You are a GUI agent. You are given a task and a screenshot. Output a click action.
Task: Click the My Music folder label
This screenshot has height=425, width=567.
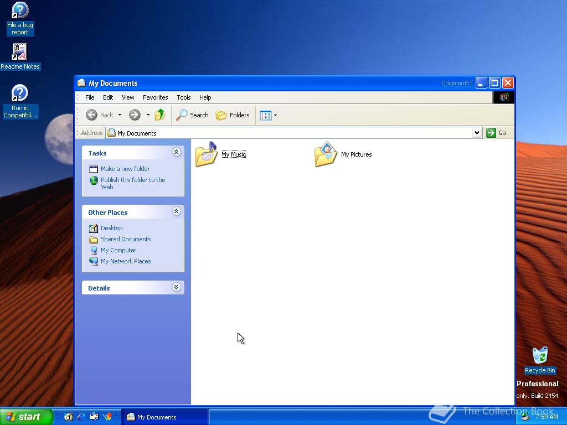(234, 154)
